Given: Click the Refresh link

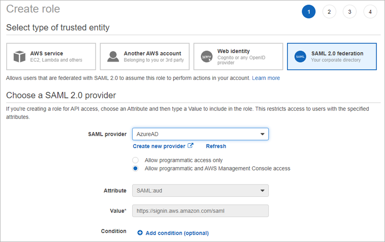Looking at the screenshot, I should pos(216,146).
